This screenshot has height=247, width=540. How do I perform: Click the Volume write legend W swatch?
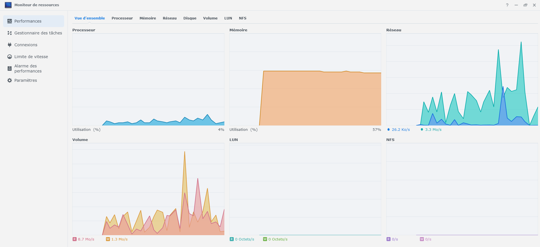108,239
